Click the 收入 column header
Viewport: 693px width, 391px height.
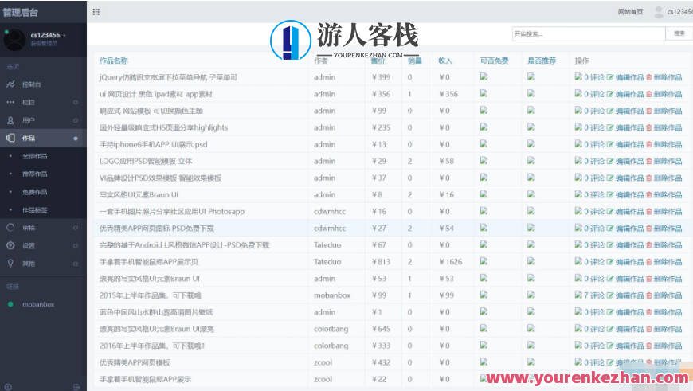[x=445, y=61]
